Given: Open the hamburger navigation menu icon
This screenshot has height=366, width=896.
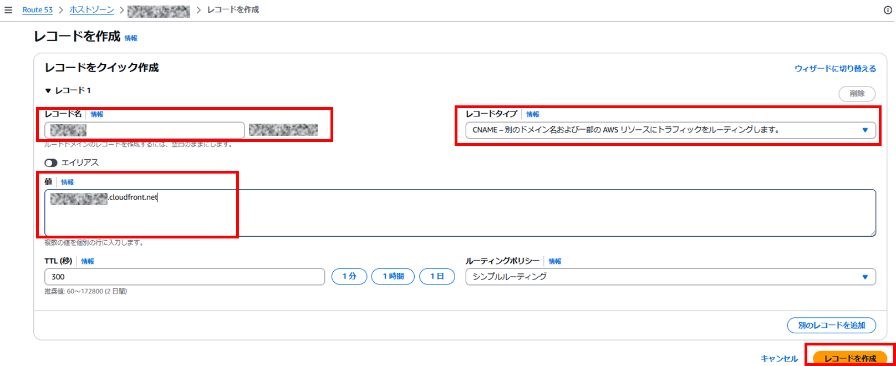Looking at the screenshot, I should click(x=8, y=10).
